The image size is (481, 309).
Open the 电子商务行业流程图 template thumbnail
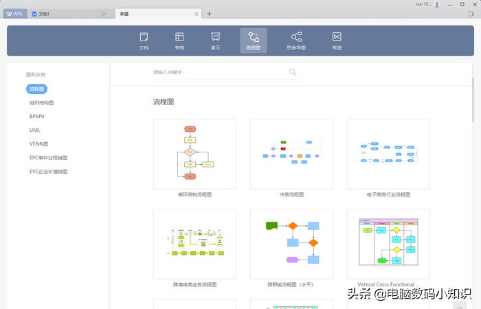(x=389, y=154)
